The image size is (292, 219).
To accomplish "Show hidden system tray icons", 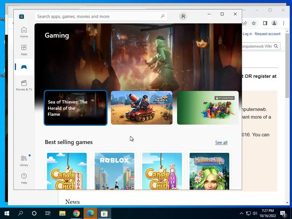I will point(241,213).
